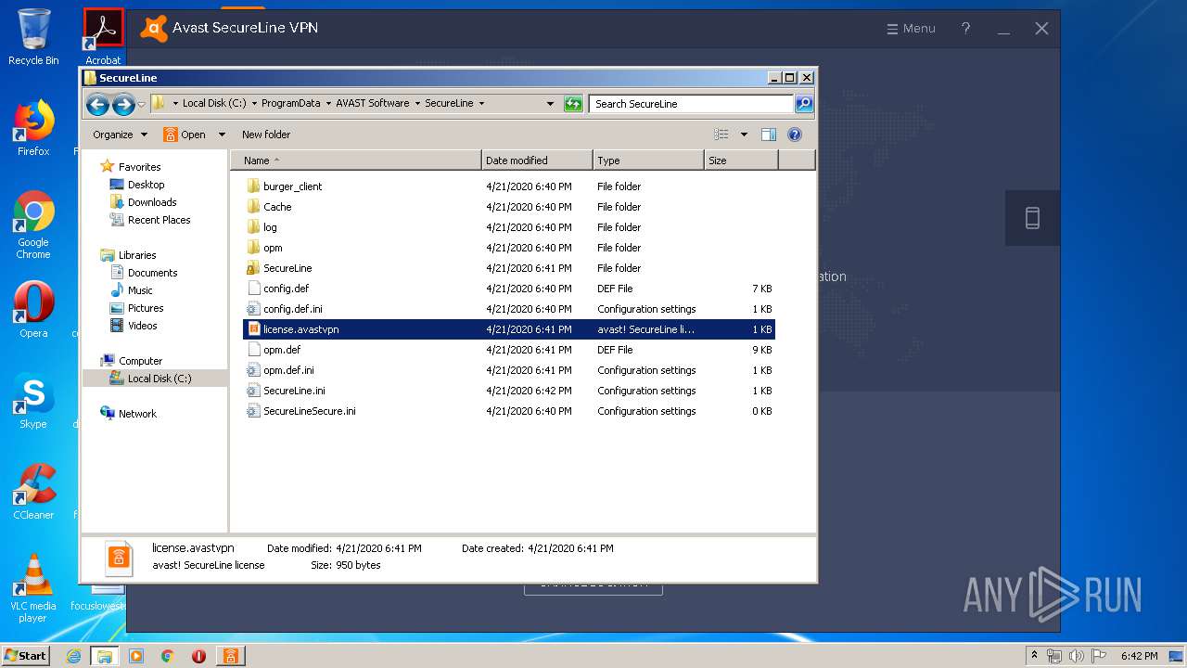The image size is (1187, 668).
Task: Expand the SecureLine breadcrumb arrow
Action: (x=480, y=103)
